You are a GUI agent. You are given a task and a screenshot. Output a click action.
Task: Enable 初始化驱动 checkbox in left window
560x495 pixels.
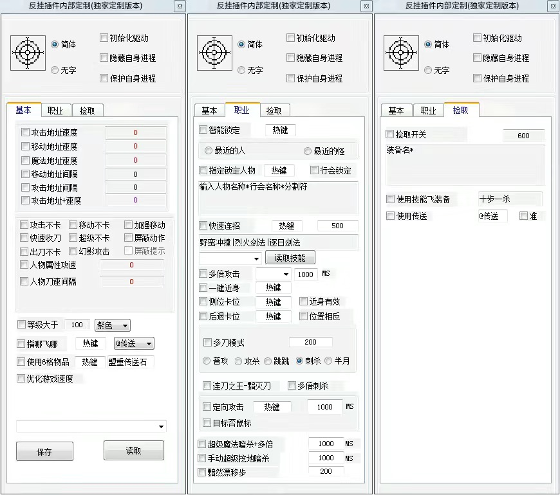click(104, 37)
